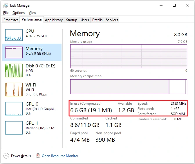Click the Non-paged pool 390 MB value

point(105,140)
